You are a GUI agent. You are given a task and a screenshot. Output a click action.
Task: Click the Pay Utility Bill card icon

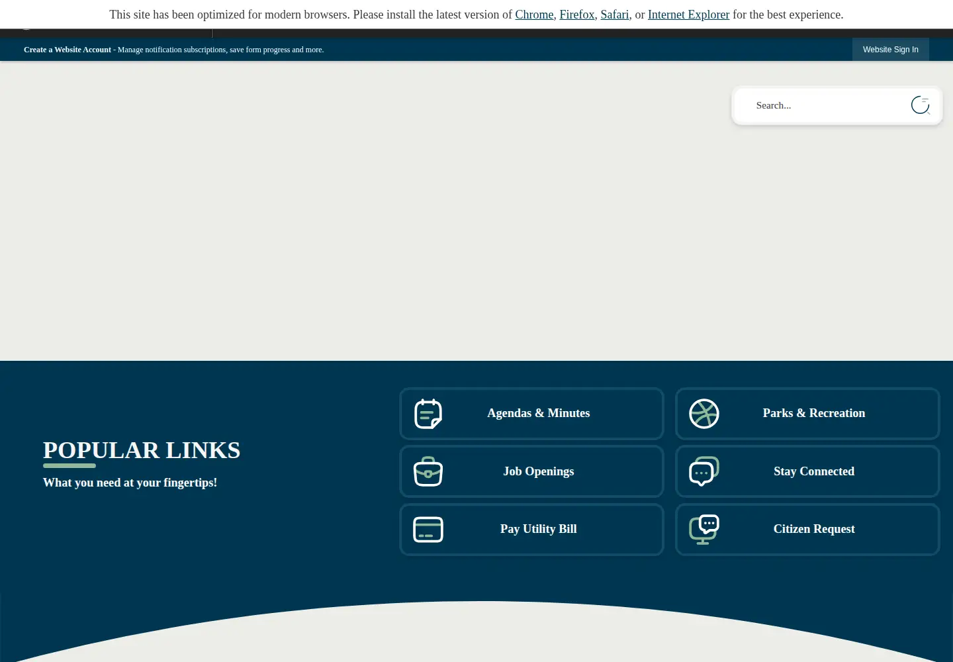coord(428,530)
